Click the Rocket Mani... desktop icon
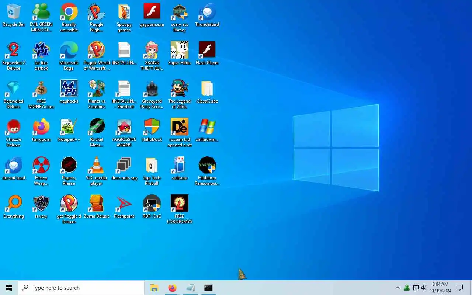This screenshot has height=295, width=472. 97,133
